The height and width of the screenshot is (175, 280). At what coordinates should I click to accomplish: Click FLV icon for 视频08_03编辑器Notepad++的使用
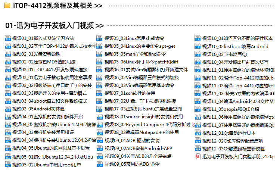click(99, 132)
